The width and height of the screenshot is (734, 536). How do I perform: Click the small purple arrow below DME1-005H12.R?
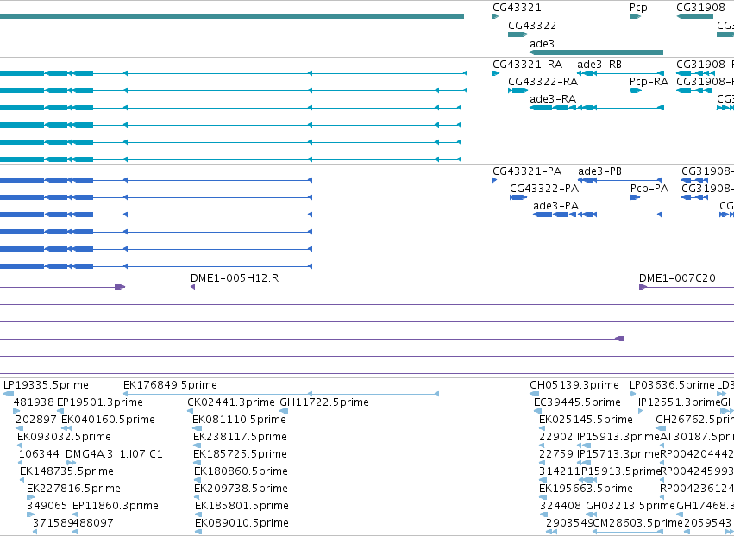[193, 287]
